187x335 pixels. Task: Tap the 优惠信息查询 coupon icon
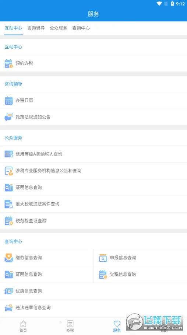pos(9,291)
